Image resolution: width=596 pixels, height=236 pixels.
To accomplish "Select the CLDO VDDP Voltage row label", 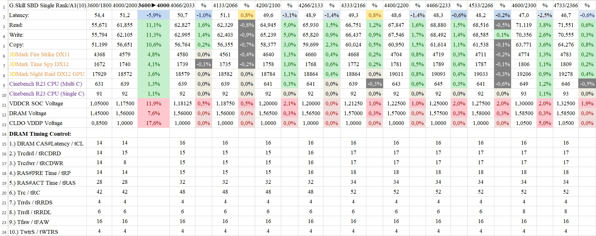I will pos(36,123).
